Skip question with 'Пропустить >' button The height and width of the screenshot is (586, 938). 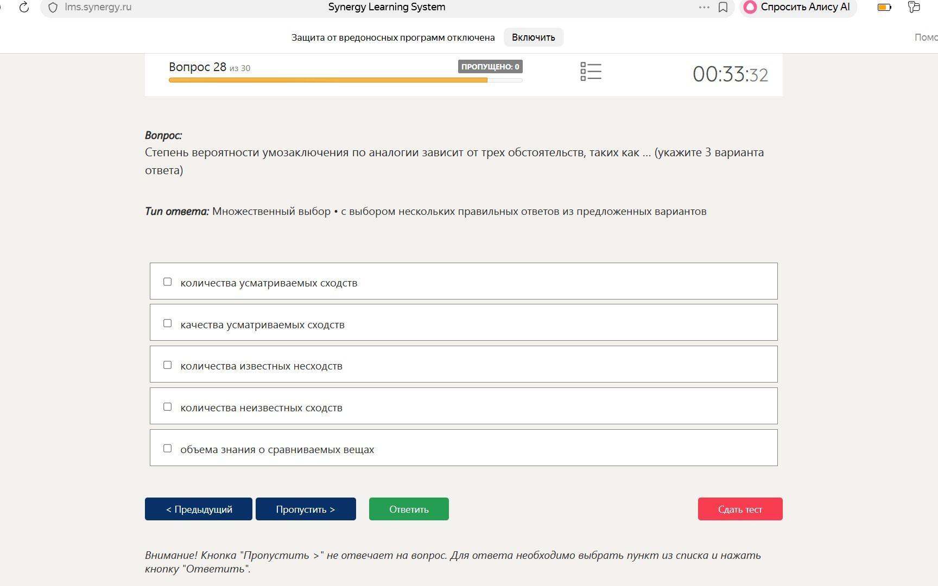coord(306,509)
